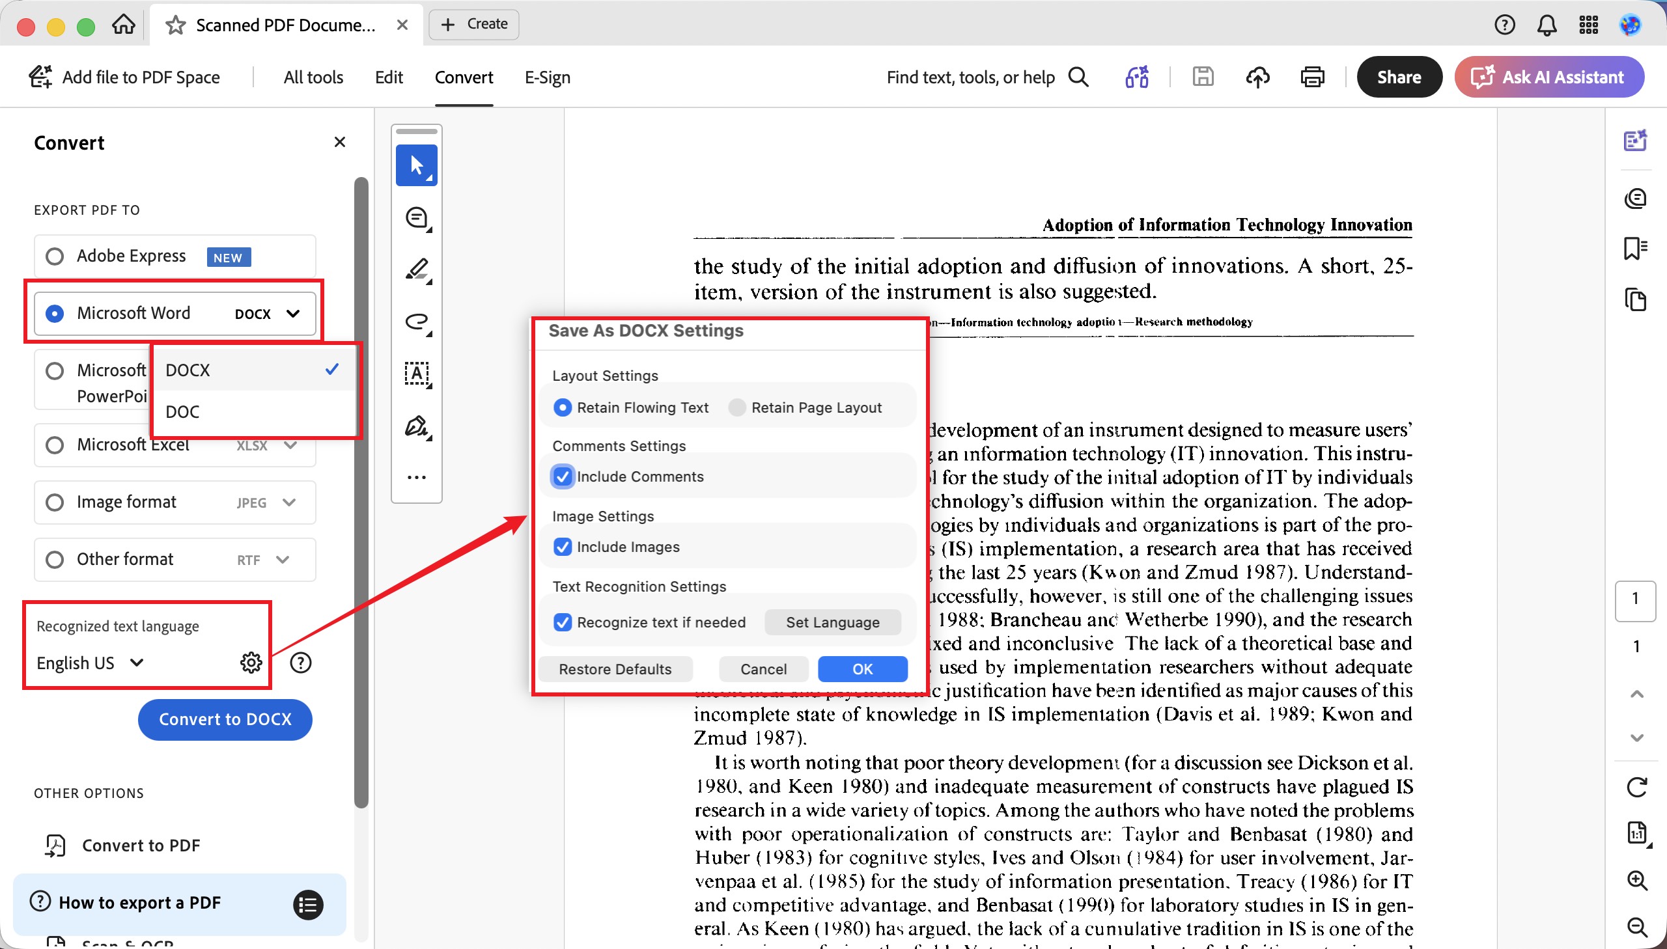The height and width of the screenshot is (949, 1667).
Task: Select the Add text box tool
Action: (417, 374)
